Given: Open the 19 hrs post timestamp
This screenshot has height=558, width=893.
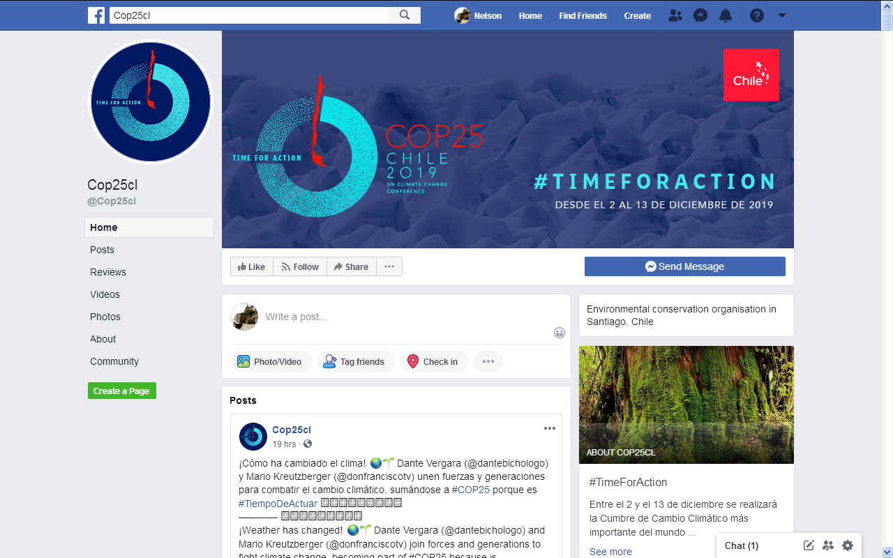Looking at the screenshot, I should tap(284, 444).
